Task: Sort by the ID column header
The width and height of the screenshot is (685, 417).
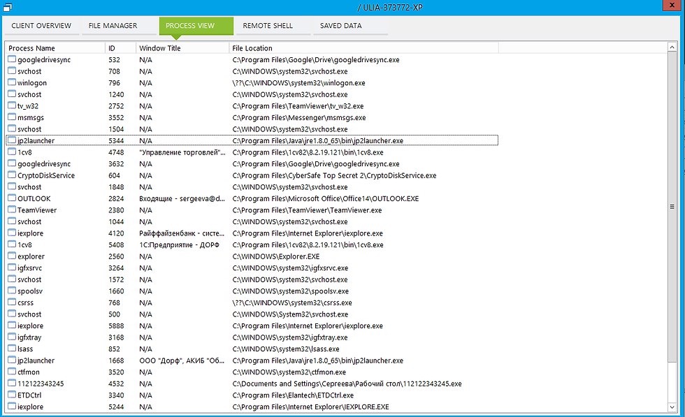Action: 120,48
